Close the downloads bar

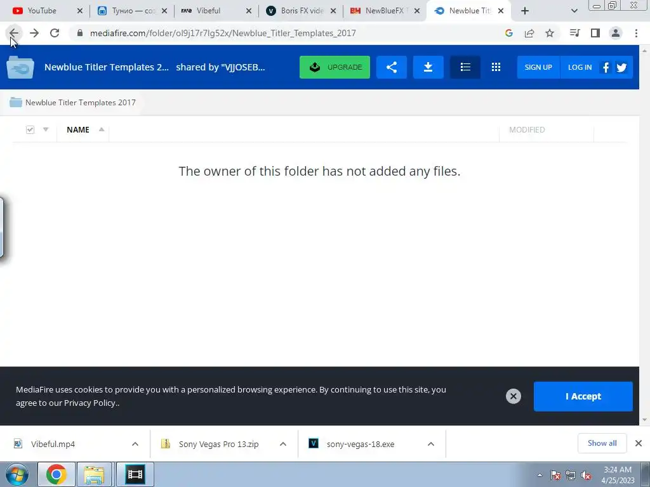639,443
